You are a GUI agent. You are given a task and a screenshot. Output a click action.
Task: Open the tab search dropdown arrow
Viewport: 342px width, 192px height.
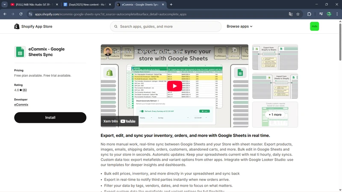pos(5,4)
